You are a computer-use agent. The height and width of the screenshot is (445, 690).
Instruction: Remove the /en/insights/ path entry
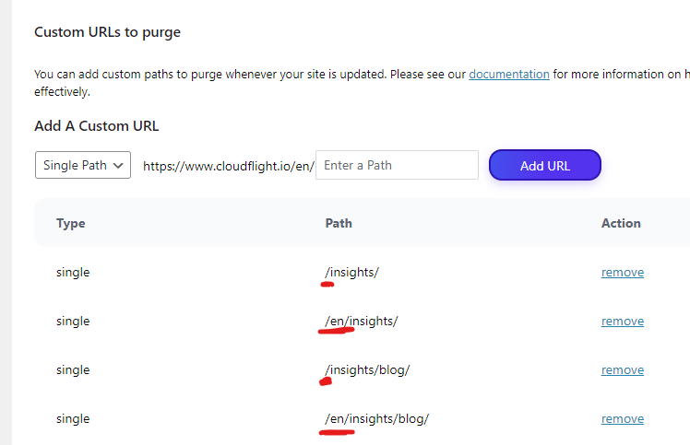623,321
